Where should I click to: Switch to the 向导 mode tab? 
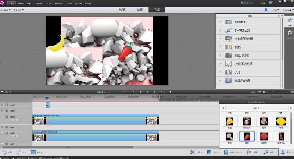(x=140, y=10)
